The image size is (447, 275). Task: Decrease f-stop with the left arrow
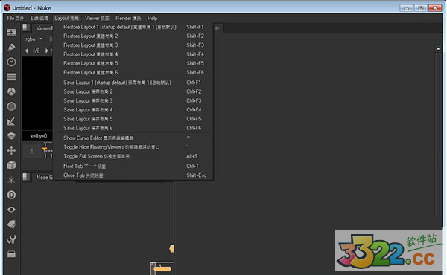(x=27, y=51)
